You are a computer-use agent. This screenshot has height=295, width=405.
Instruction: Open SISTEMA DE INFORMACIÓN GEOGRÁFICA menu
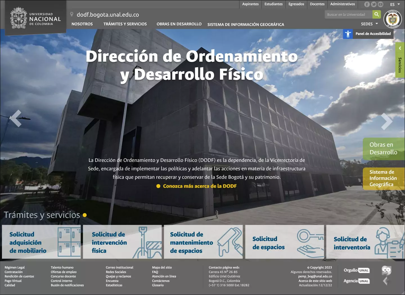246,24
